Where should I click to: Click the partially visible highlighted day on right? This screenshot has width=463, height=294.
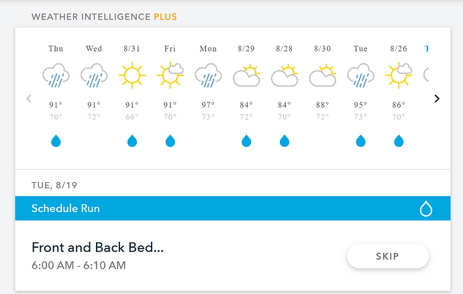426,49
